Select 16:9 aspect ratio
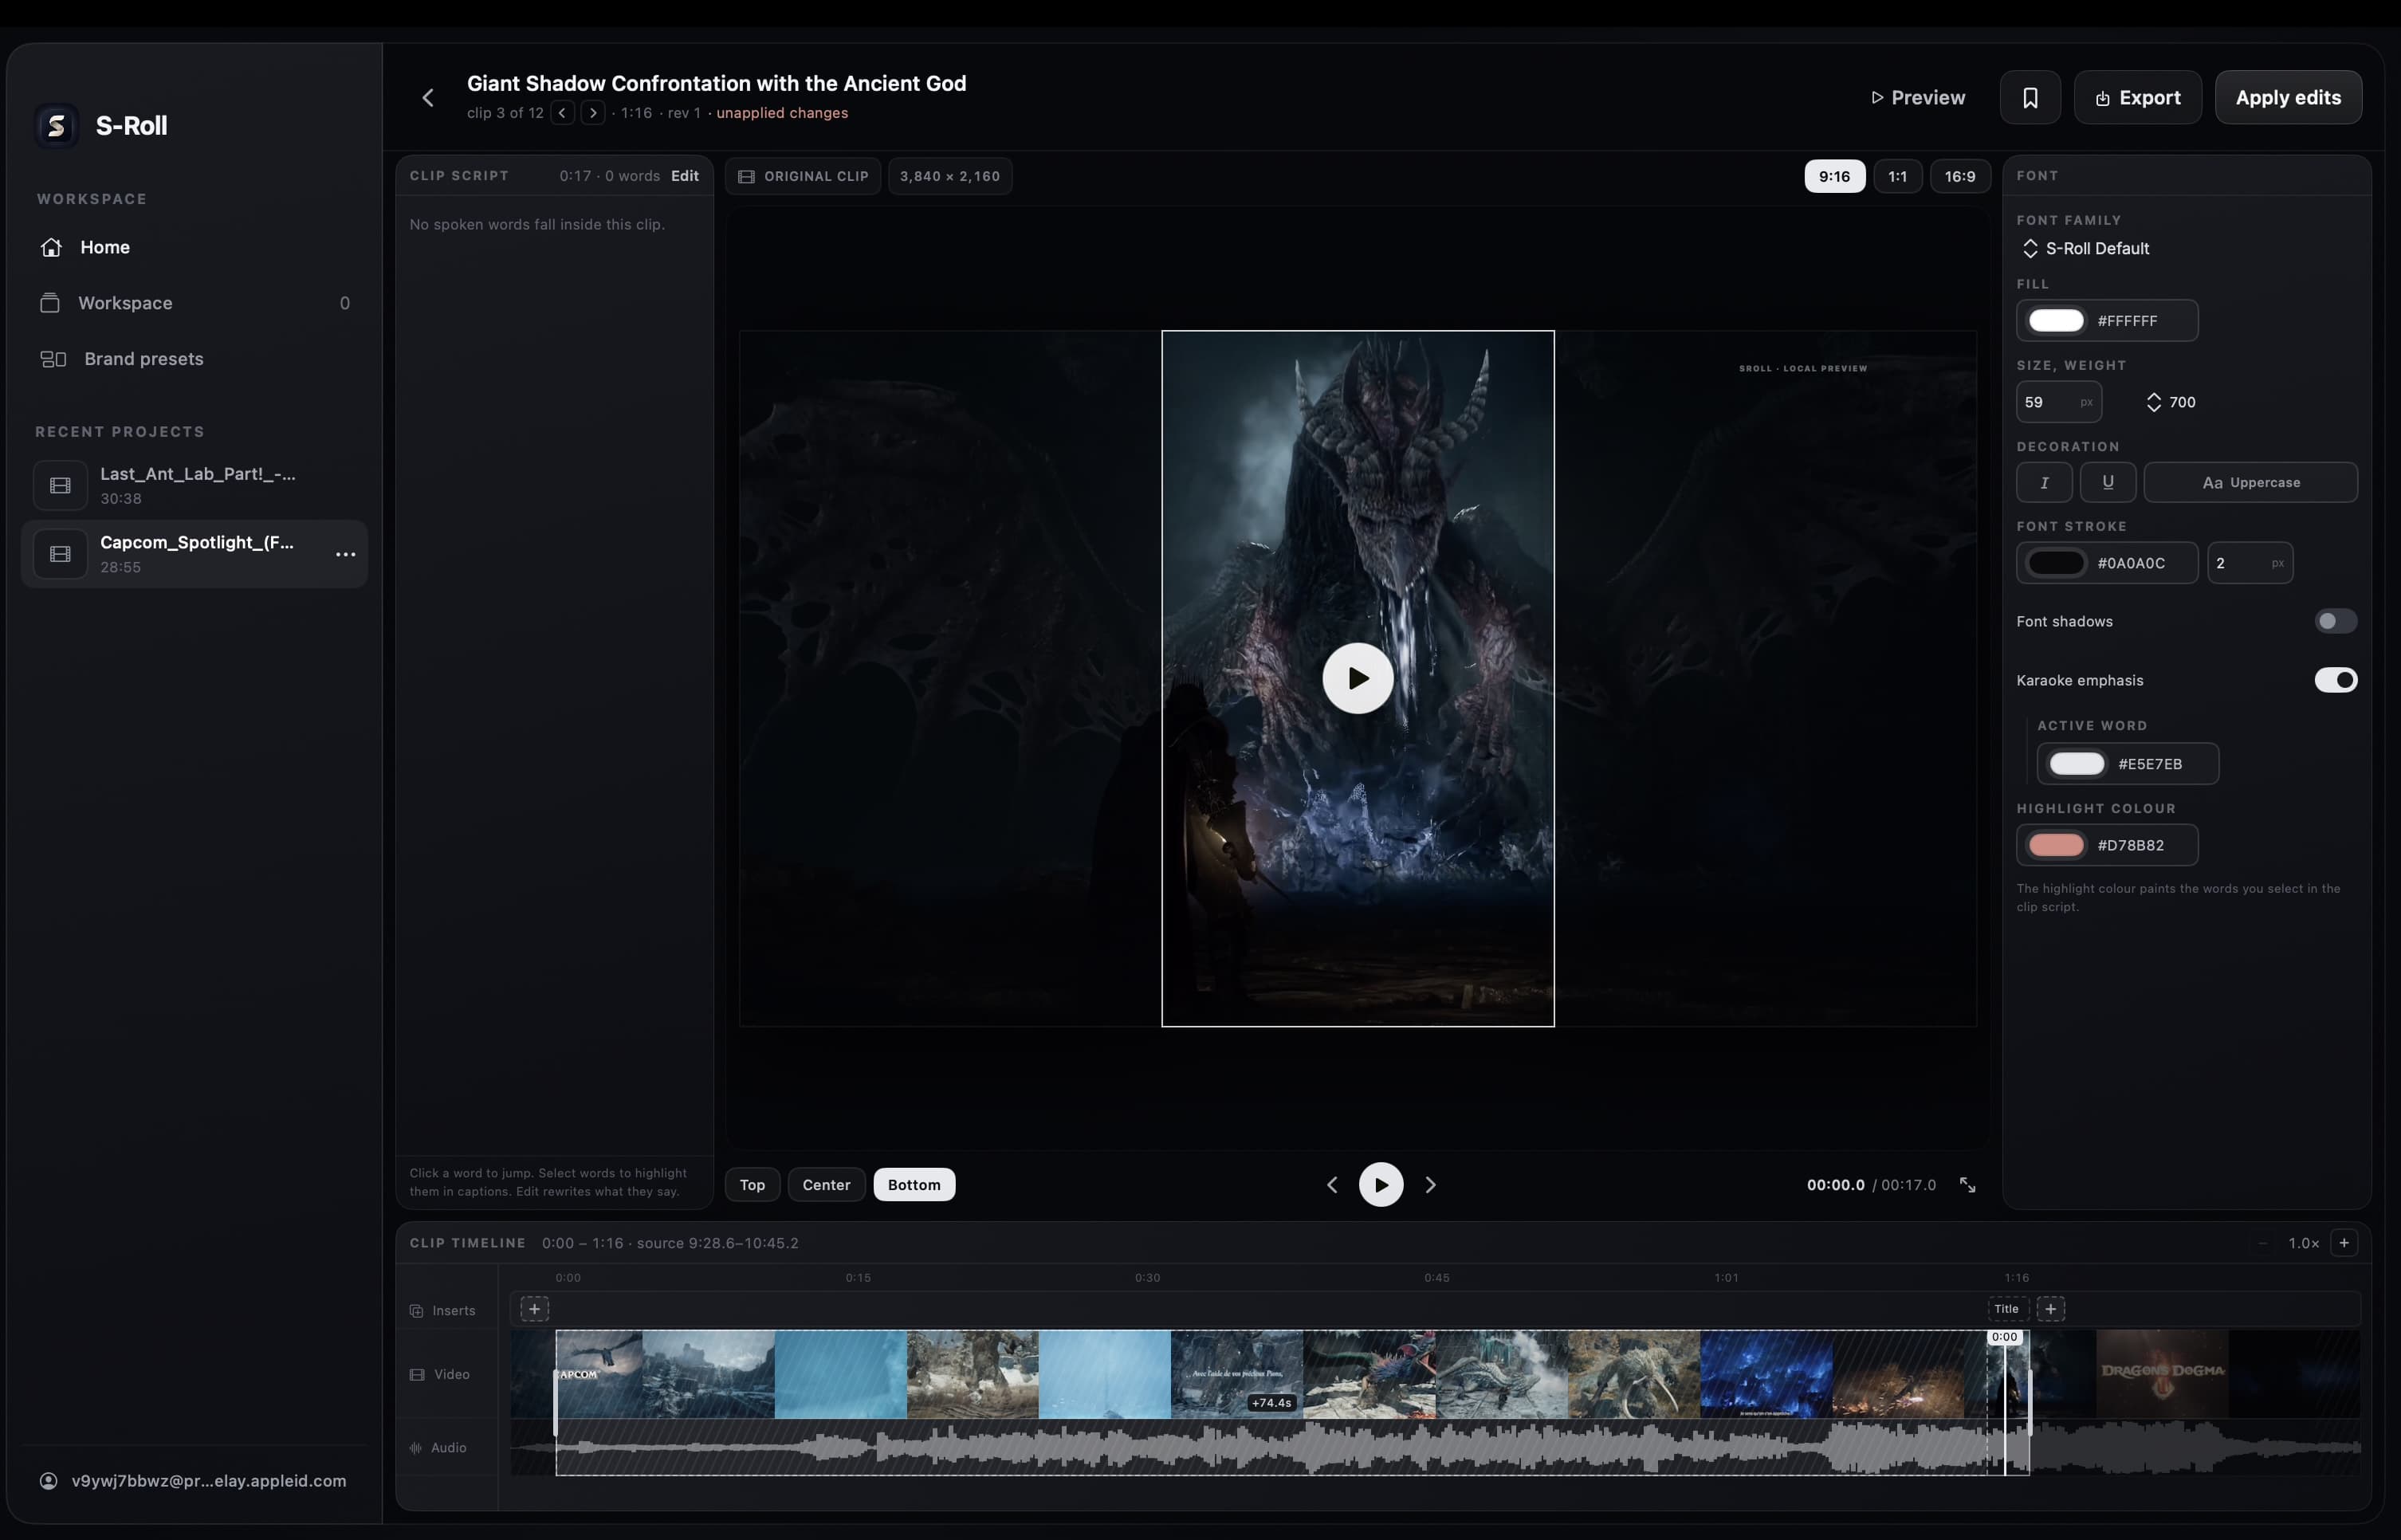2401x1540 pixels. (1959, 176)
